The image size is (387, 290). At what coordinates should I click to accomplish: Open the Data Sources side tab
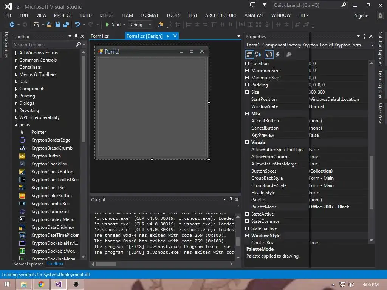6,45
